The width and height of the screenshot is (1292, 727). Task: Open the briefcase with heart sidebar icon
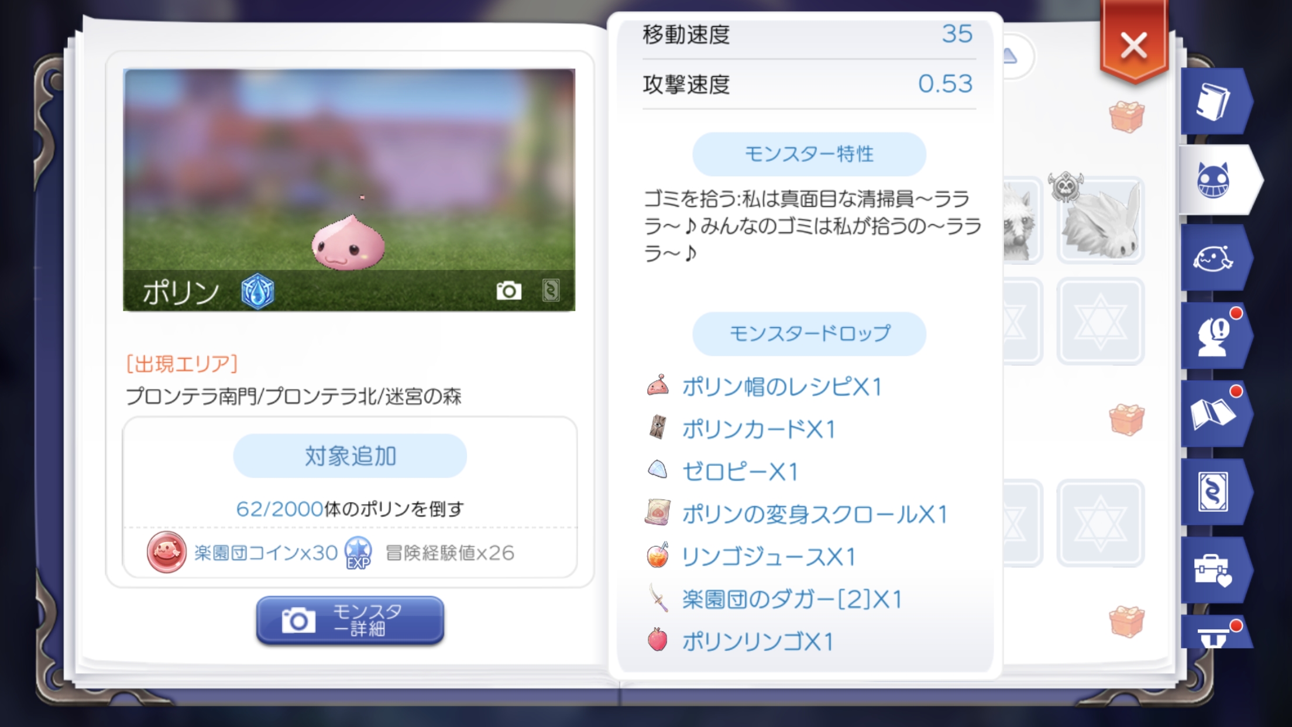[1214, 570]
